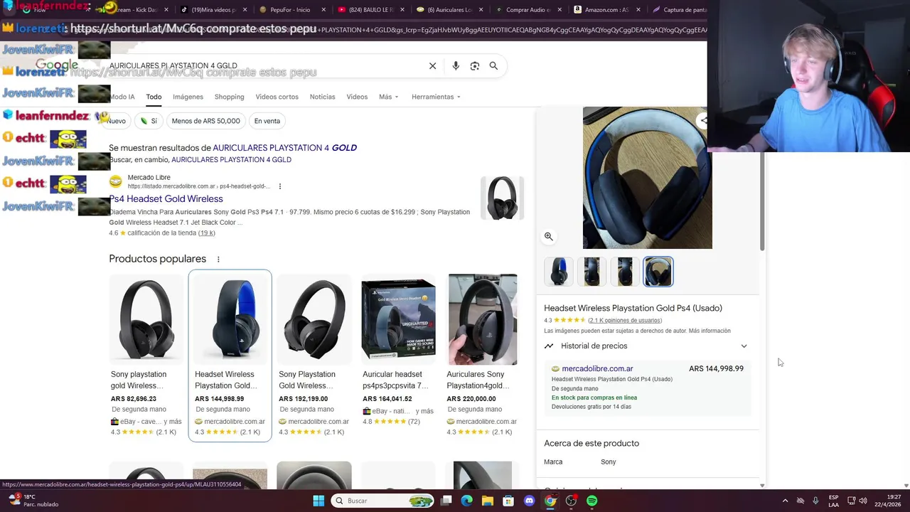Open OBS Studio from the taskbar
The height and width of the screenshot is (512, 910).
(x=571, y=501)
